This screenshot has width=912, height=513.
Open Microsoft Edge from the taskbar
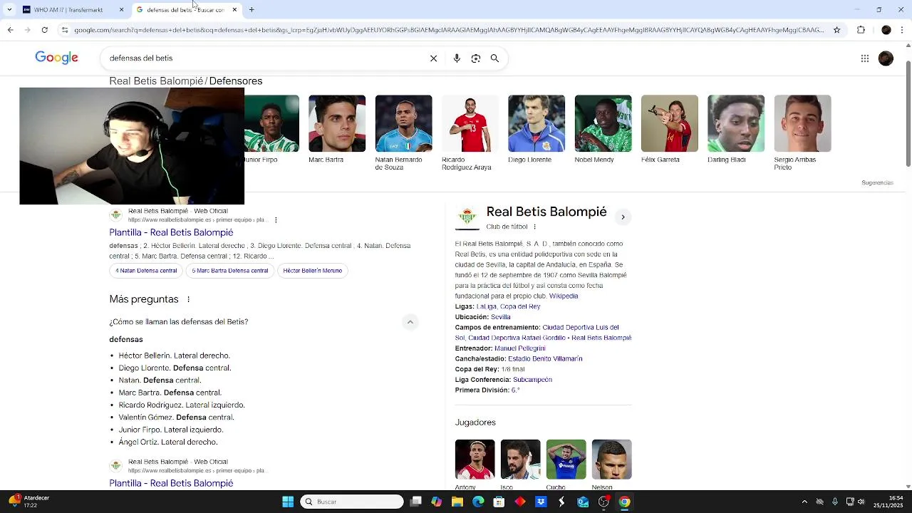(478, 502)
